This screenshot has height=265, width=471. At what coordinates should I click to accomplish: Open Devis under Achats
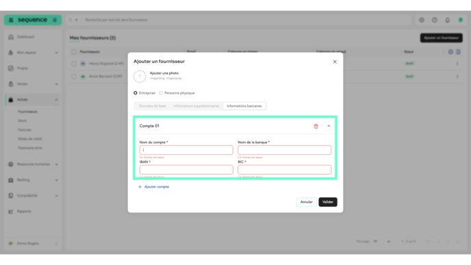(x=22, y=121)
